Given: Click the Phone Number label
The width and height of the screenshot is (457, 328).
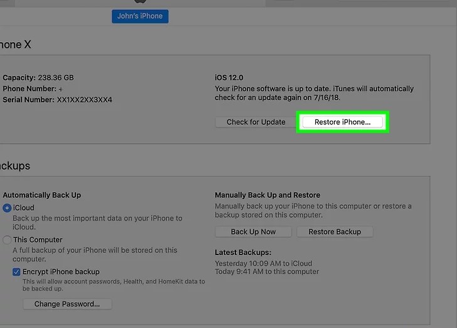Looking at the screenshot, I should [x=30, y=89].
